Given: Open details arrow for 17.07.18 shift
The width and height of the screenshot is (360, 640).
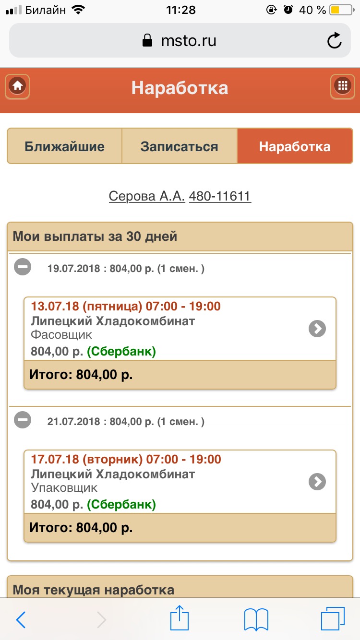Looking at the screenshot, I should [317, 482].
